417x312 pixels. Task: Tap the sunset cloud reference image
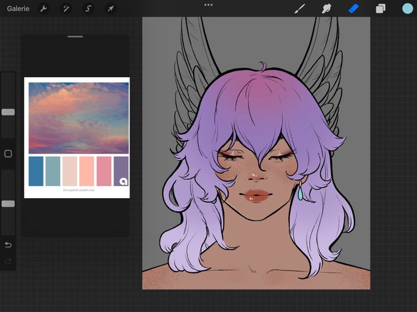[78, 118]
